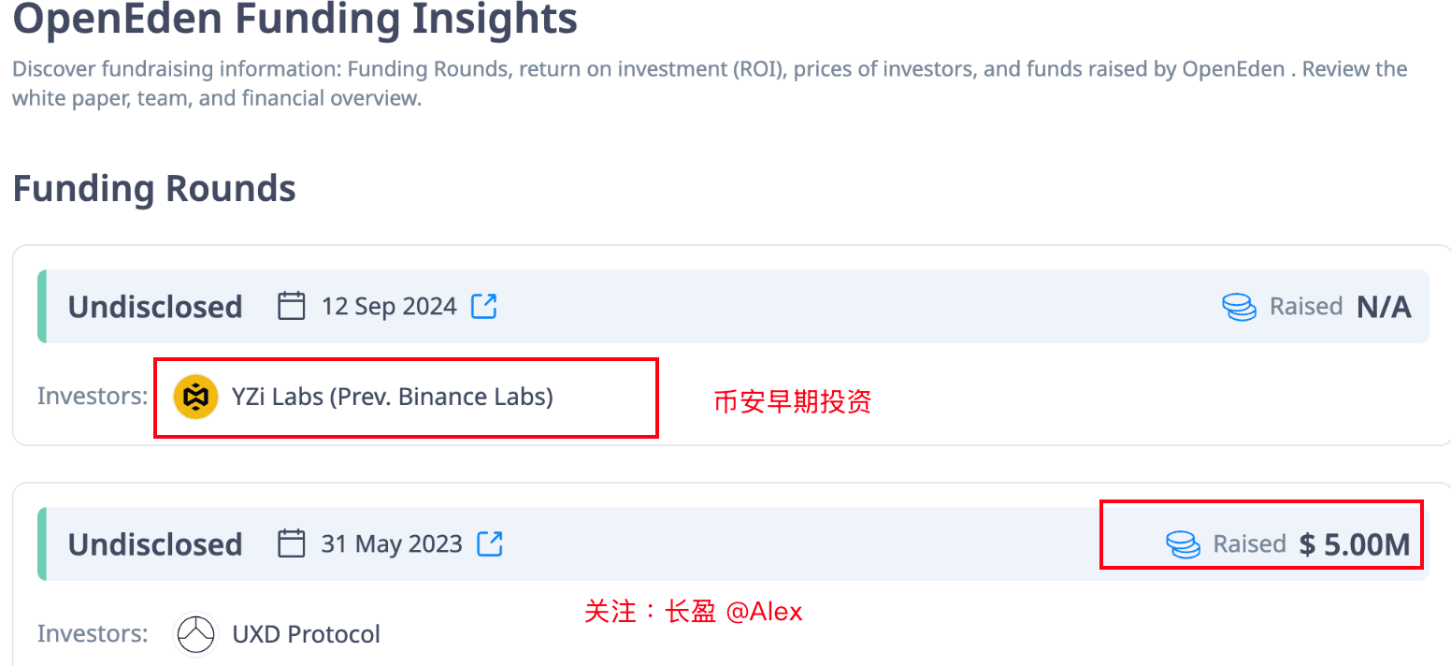The height and width of the screenshot is (666, 1451).
Task: Click coins icon beside Raised N/A
Action: [x=1240, y=307]
